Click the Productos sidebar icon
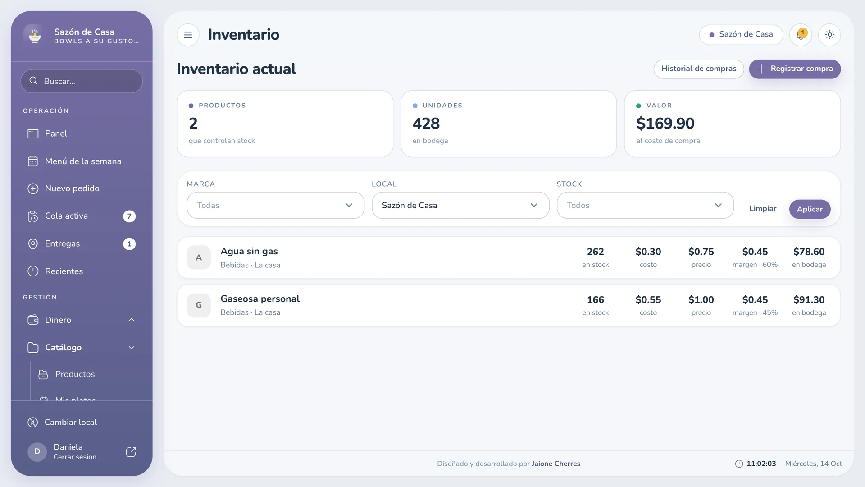The height and width of the screenshot is (487, 865). click(43, 375)
